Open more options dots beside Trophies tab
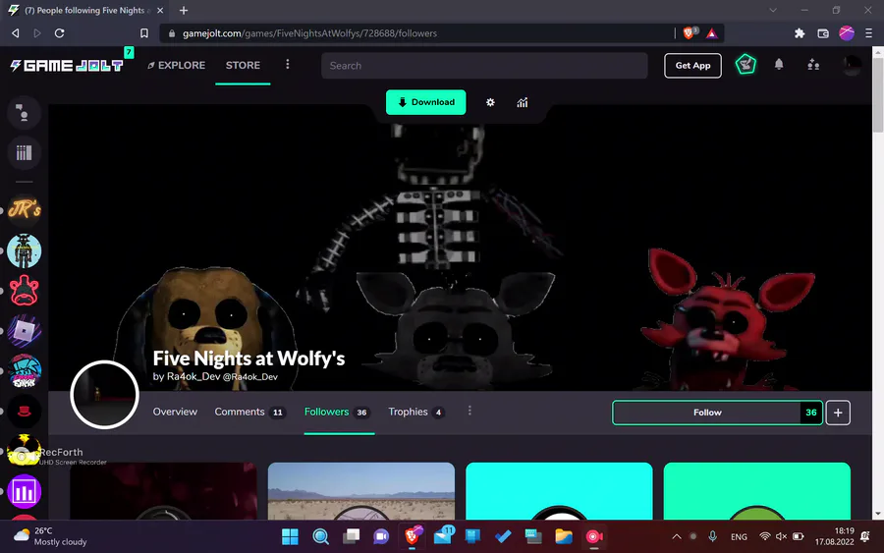This screenshot has height=553, width=884. pos(470,411)
